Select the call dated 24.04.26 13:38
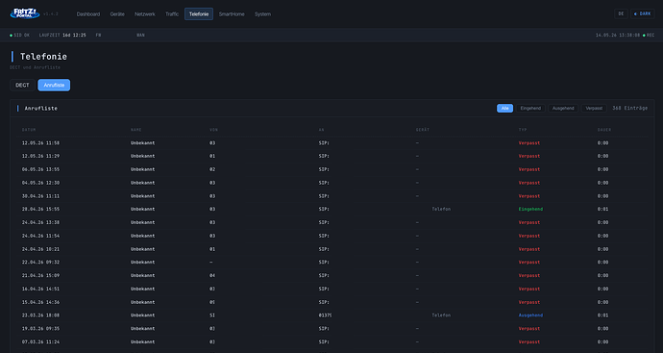Viewport: 663px width, 353px height. pyautogui.click(x=331, y=222)
